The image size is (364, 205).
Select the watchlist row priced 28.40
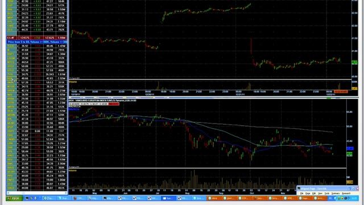[x=37, y=26]
